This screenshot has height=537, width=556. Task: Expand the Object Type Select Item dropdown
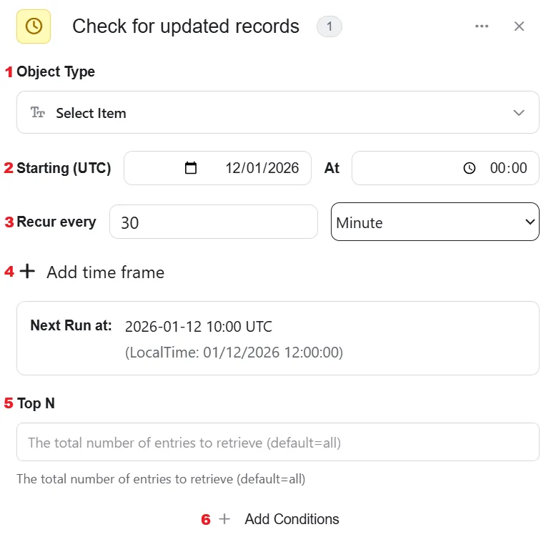(x=278, y=112)
